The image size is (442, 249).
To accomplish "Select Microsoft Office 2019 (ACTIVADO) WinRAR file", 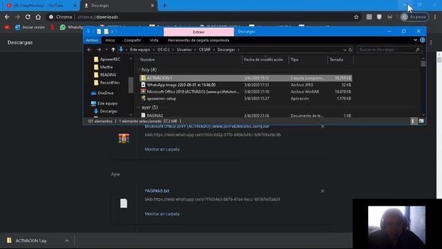I will [x=246, y=92].
